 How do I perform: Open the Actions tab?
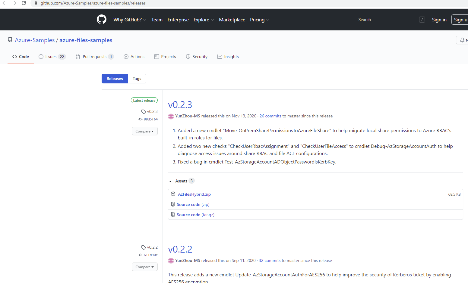(134, 57)
